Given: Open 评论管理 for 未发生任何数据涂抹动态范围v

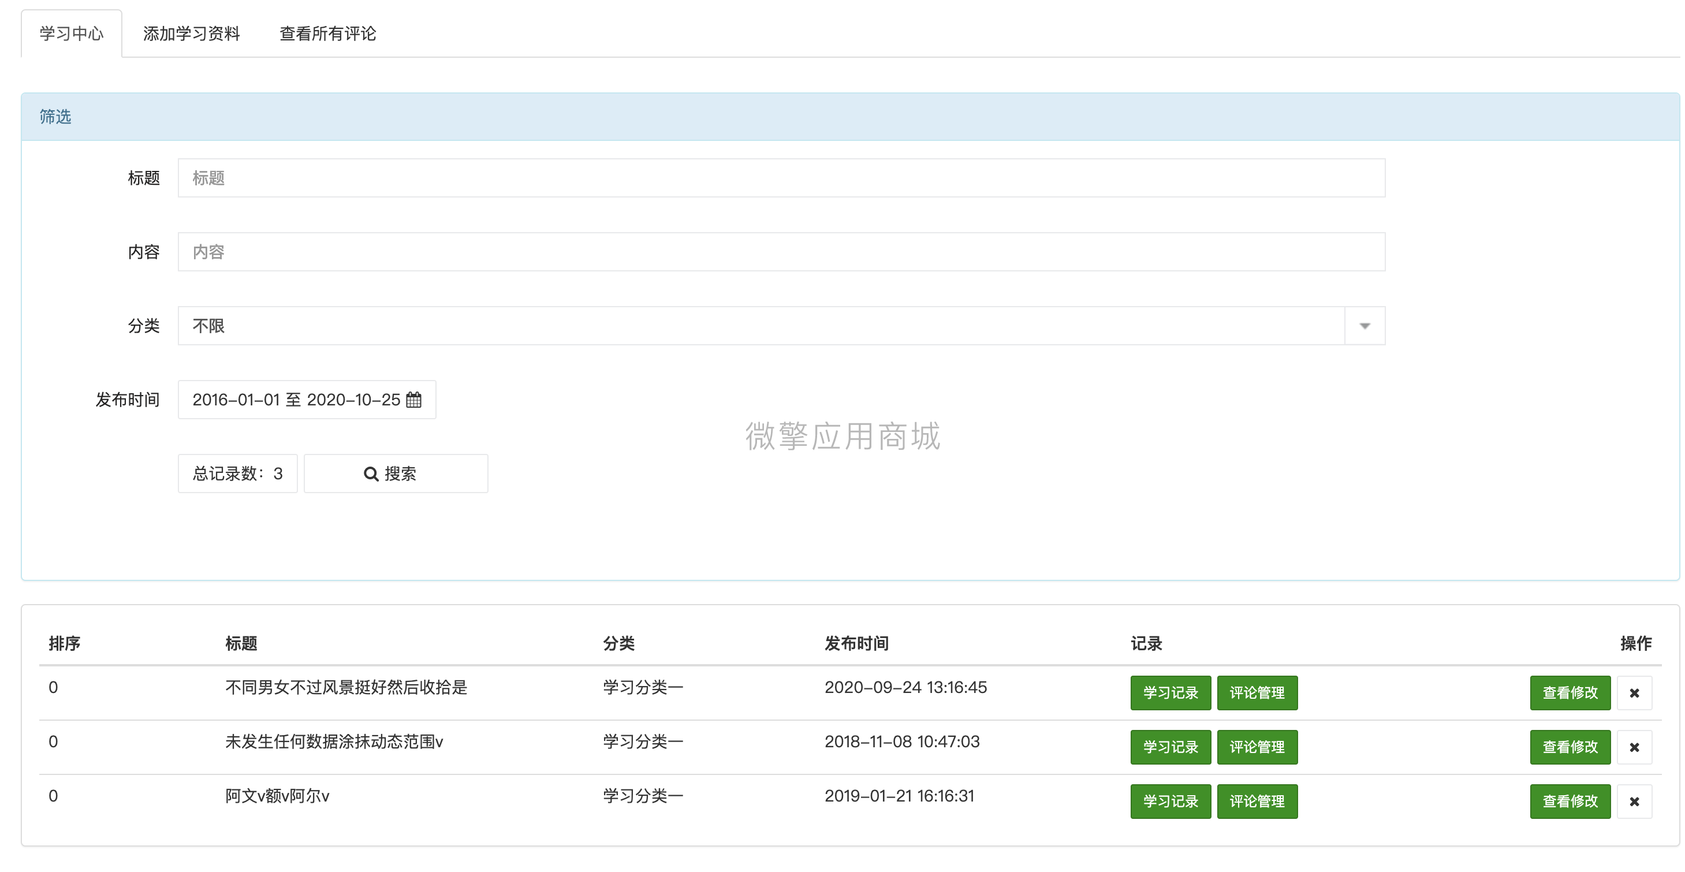Looking at the screenshot, I should pyautogui.click(x=1257, y=747).
